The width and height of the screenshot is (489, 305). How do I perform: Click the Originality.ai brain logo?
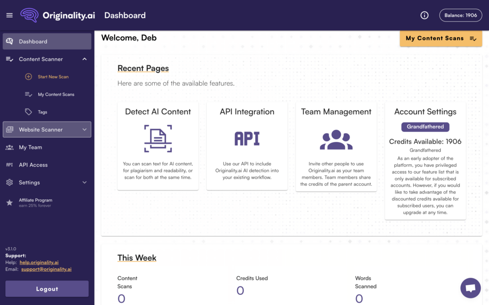pyautogui.click(x=29, y=15)
